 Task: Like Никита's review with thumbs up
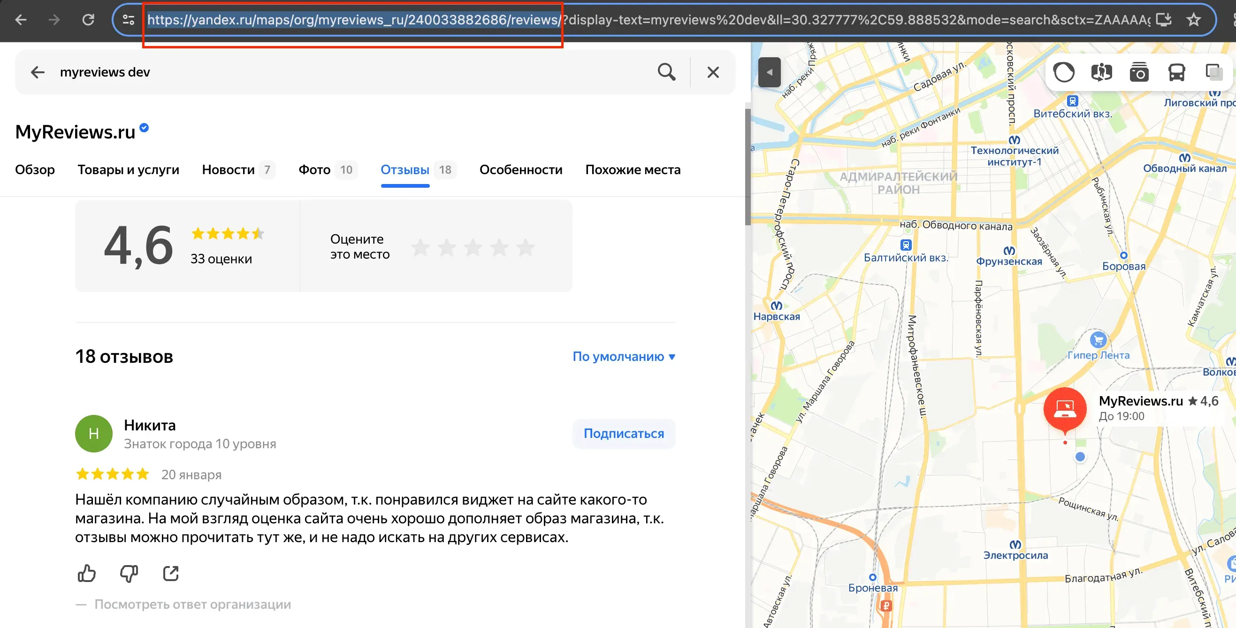coord(86,573)
